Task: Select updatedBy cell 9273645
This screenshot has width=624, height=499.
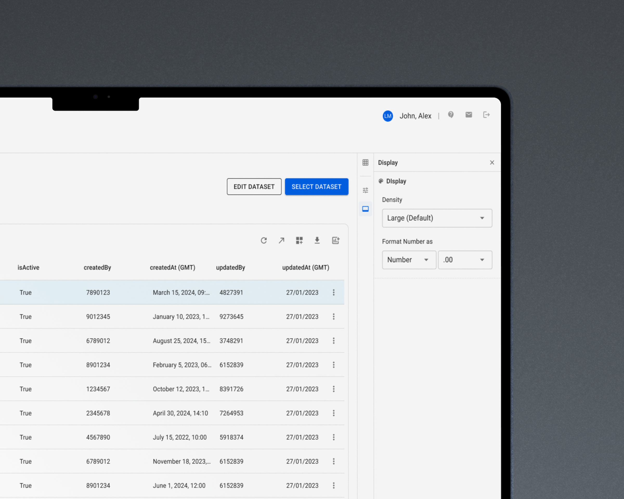Action: point(231,317)
